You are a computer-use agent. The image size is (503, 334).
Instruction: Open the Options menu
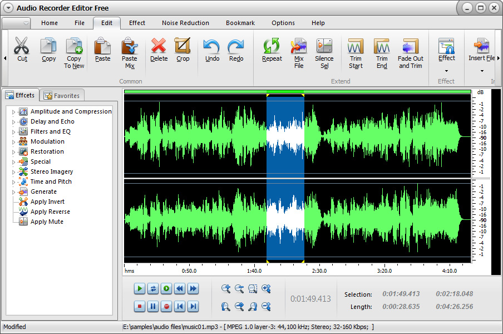pyautogui.click(x=283, y=23)
